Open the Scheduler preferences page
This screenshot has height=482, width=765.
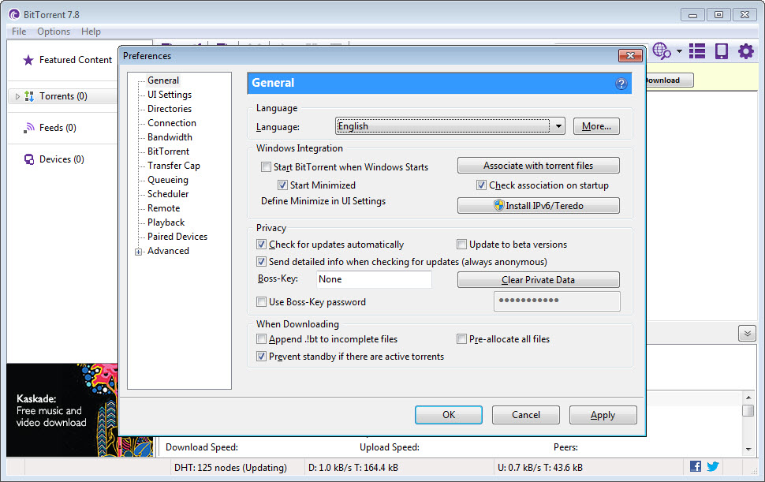click(168, 194)
